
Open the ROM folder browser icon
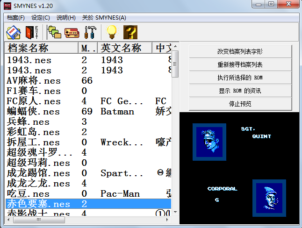pyautogui.click(x=54, y=32)
